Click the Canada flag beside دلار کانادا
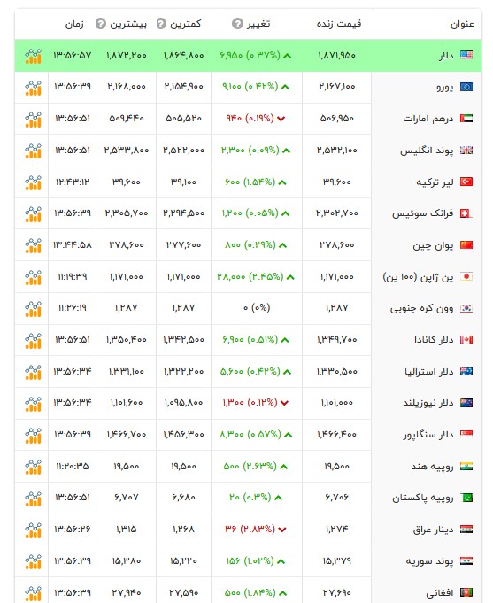The image size is (493, 603). [x=466, y=340]
